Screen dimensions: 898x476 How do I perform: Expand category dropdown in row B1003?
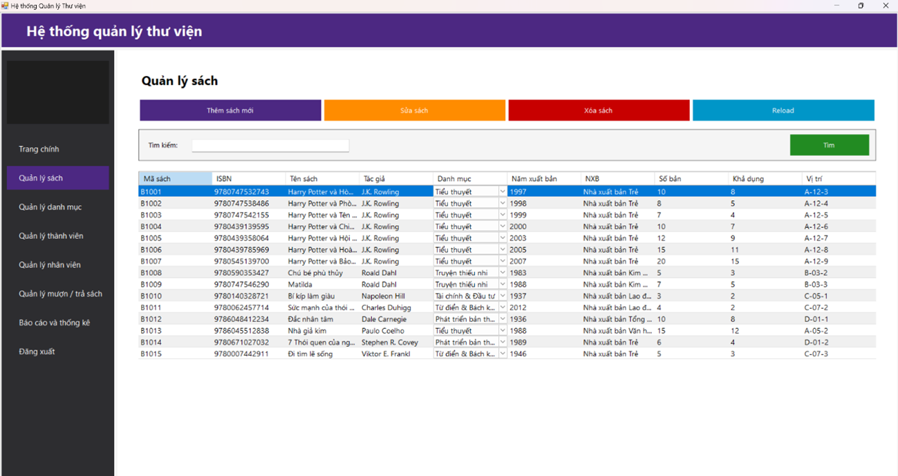pyautogui.click(x=503, y=215)
